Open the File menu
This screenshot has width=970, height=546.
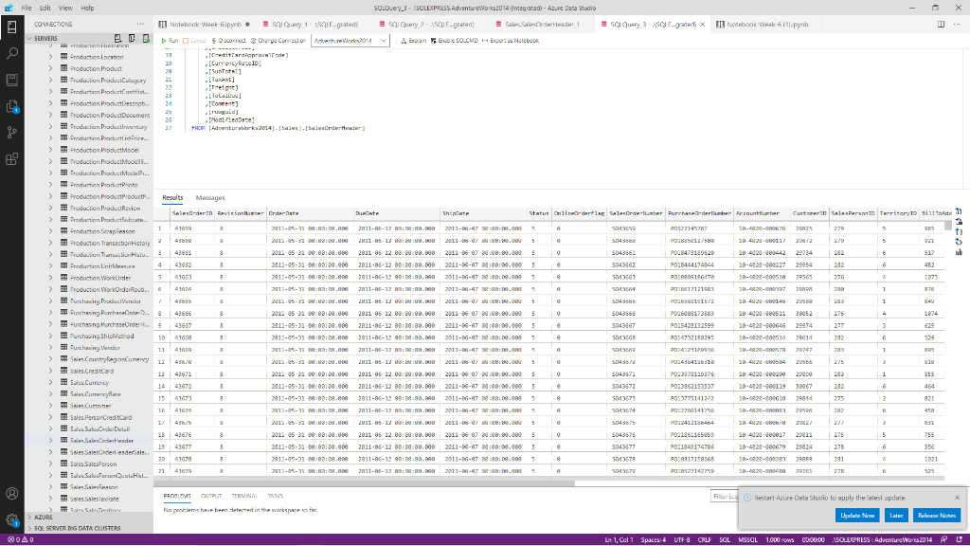pyautogui.click(x=27, y=6)
